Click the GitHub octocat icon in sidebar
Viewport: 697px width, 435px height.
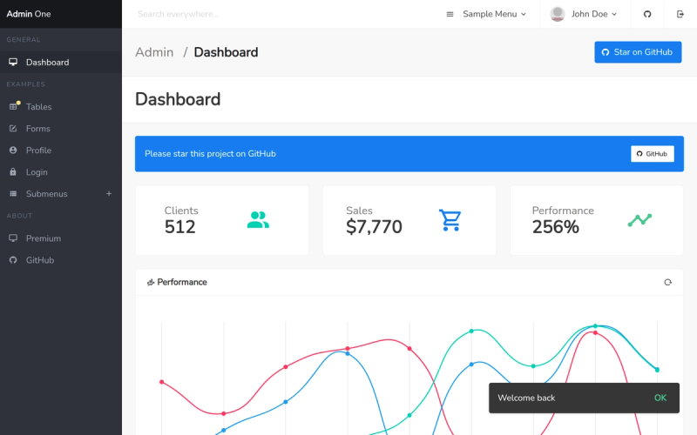point(13,260)
